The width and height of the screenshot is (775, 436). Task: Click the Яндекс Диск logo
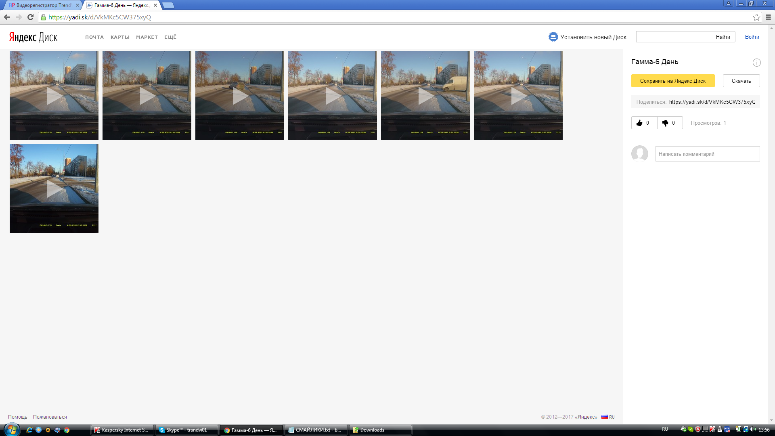tap(34, 37)
